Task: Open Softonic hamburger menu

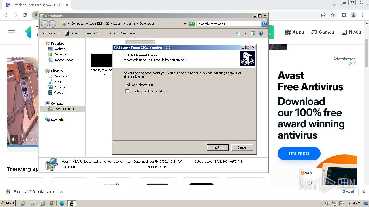Action: pos(12,32)
